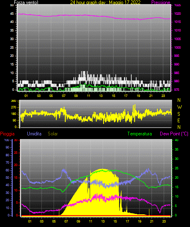Viewport: 190px width, 227px height.
Task: Click the W wind direction marker
Action: pos(179,107)
